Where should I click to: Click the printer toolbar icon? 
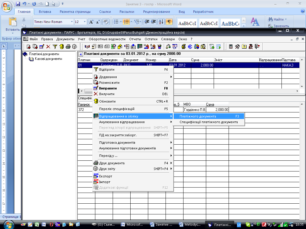[x=68, y=47]
